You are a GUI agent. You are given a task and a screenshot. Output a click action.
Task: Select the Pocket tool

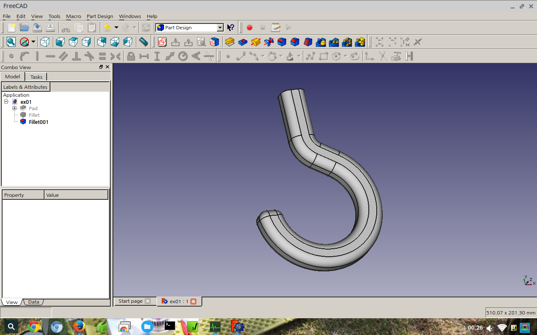tap(242, 42)
